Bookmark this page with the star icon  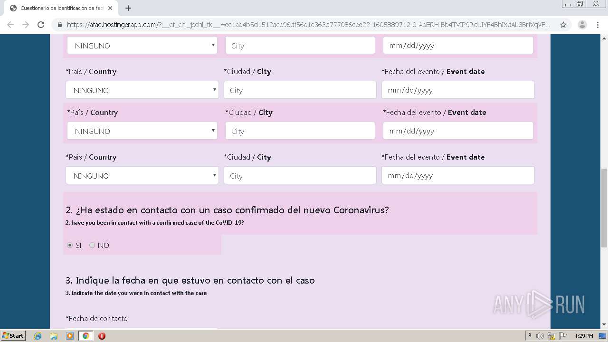click(563, 25)
